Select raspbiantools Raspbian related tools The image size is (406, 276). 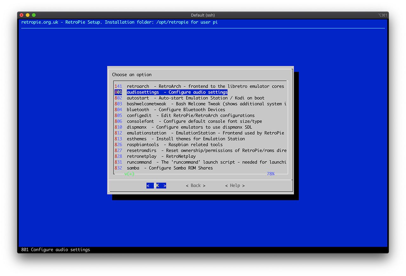174,145
